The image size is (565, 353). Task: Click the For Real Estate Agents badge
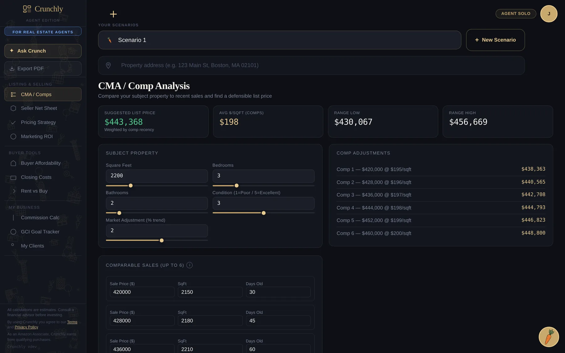pyautogui.click(x=43, y=32)
